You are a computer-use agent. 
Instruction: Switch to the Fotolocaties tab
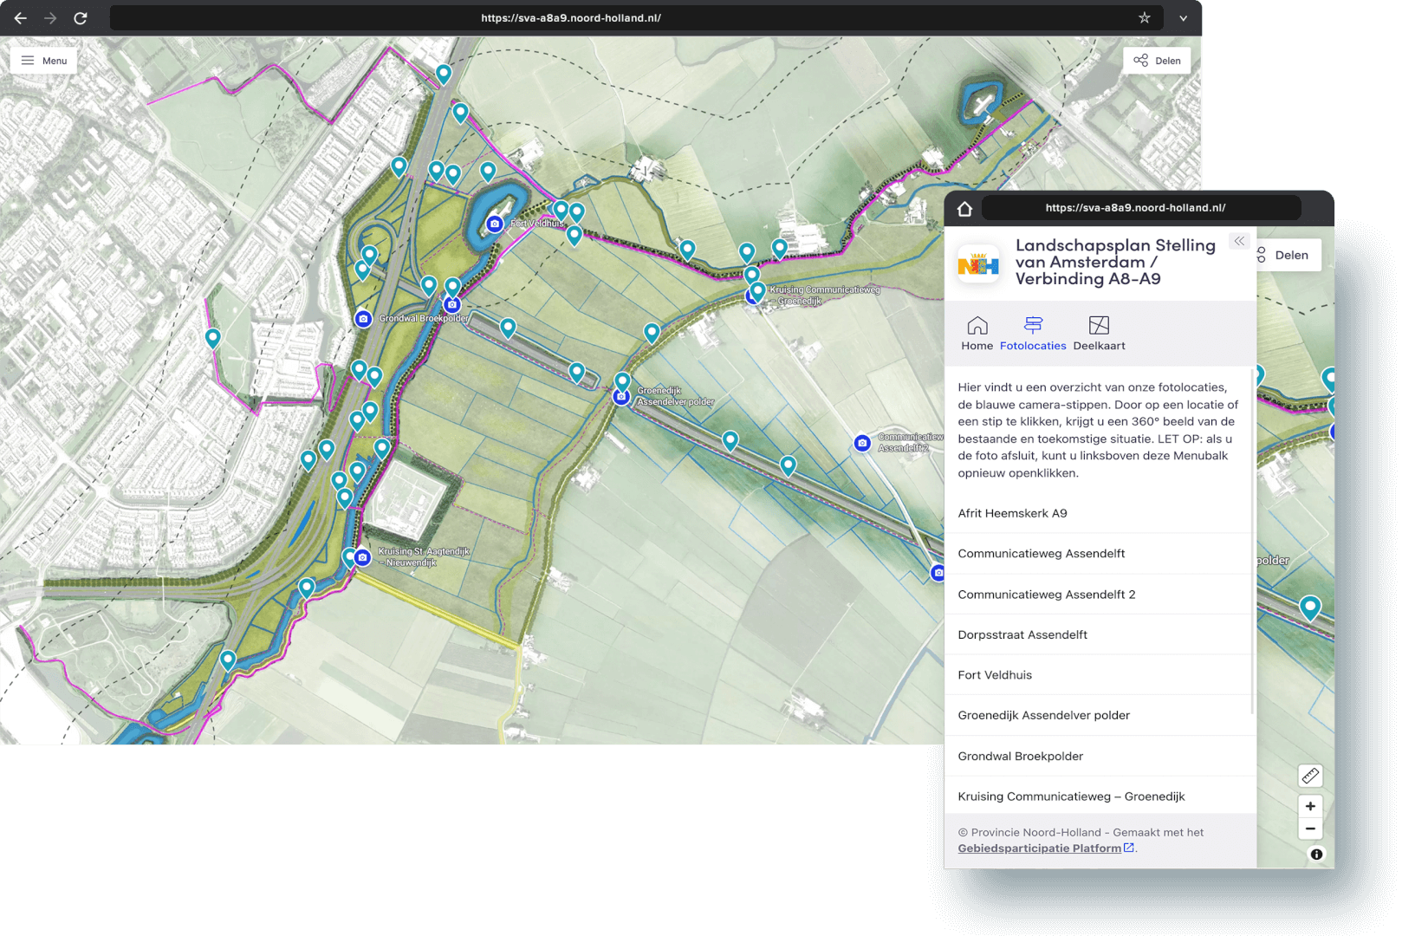tap(1033, 334)
